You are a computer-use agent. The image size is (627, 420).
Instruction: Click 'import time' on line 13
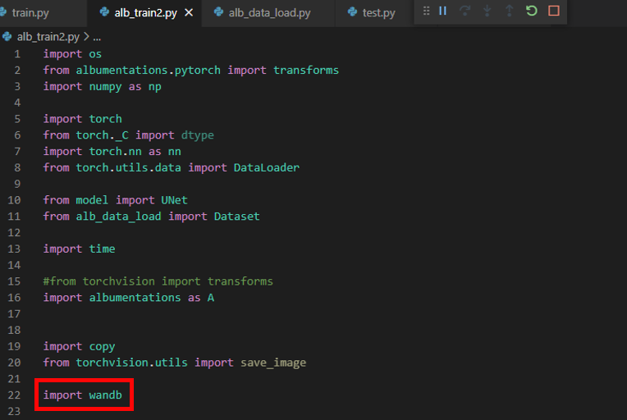point(79,249)
